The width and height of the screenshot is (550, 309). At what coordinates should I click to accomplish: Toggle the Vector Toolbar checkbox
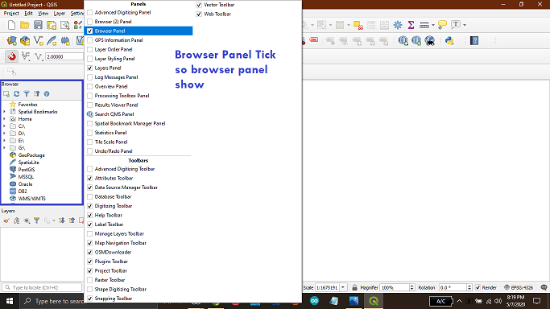click(x=199, y=5)
